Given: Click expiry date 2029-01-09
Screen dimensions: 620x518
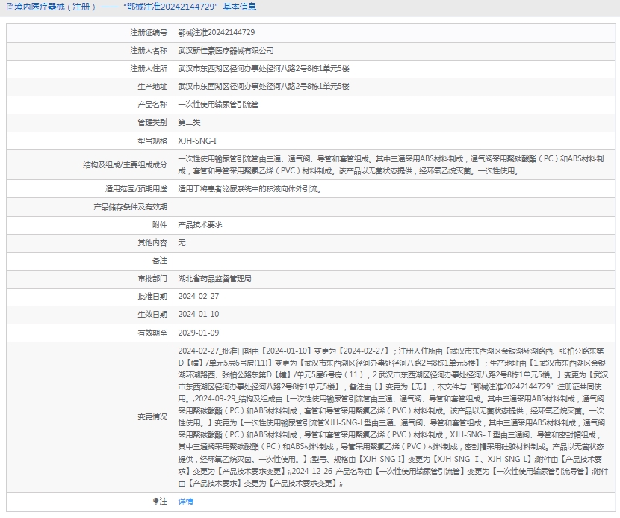Looking at the screenshot, I should coord(198,333).
